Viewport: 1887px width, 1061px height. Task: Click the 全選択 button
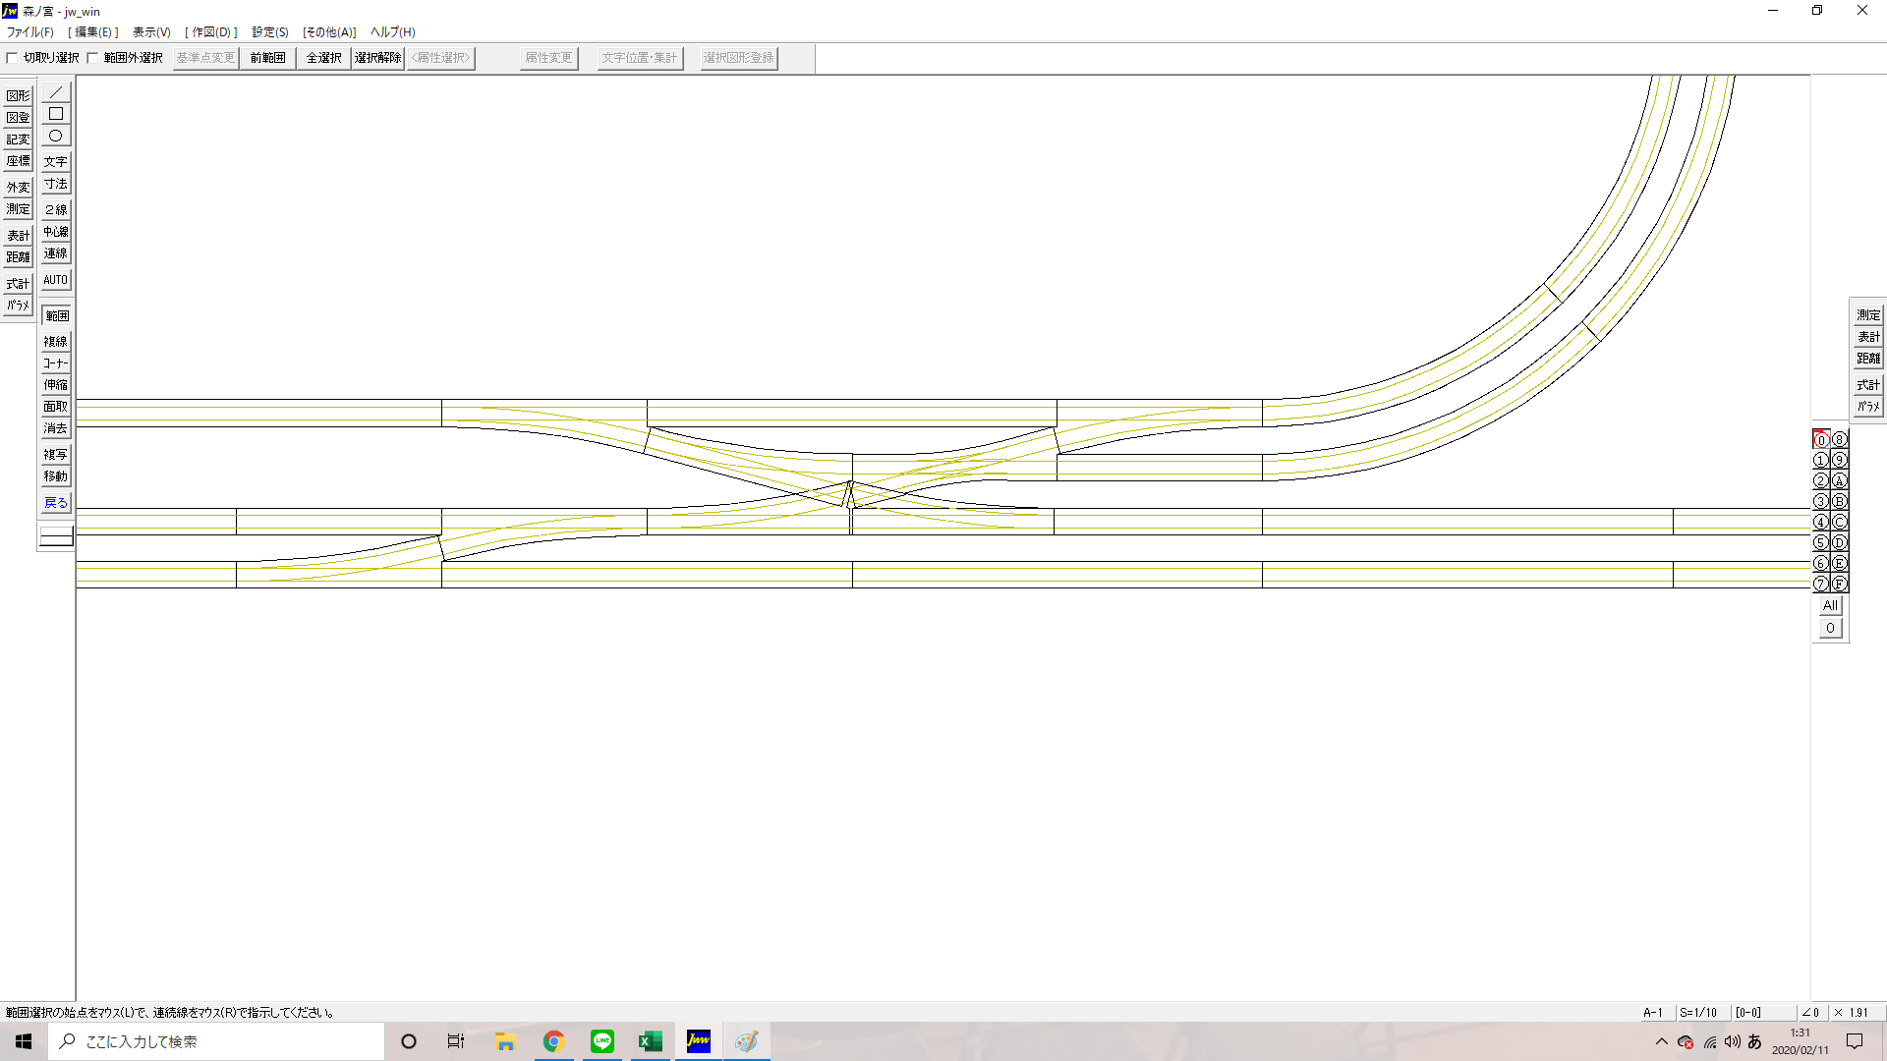(x=323, y=58)
